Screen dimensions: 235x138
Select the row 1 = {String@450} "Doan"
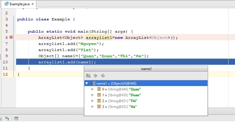tap(146, 95)
